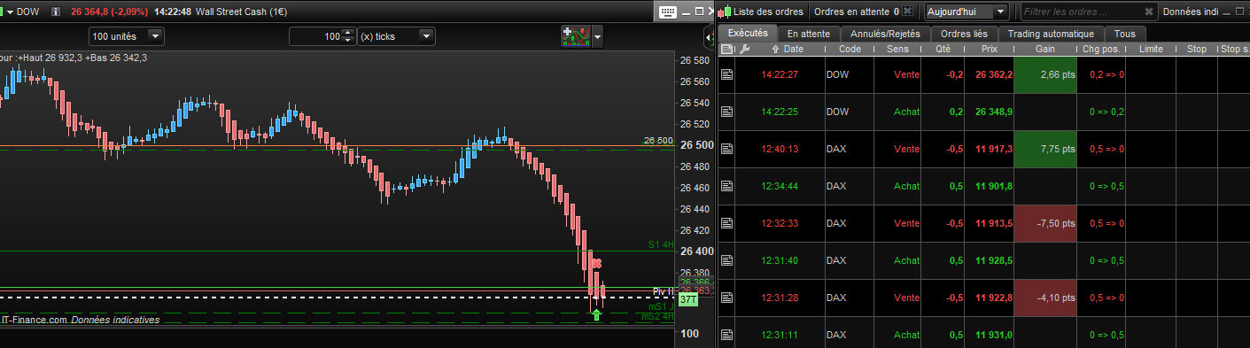The height and width of the screenshot is (348, 1250).
Task: Select price cell 26 348,9
Action: point(990,112)
